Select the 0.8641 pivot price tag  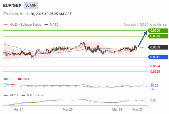(158, 57)
